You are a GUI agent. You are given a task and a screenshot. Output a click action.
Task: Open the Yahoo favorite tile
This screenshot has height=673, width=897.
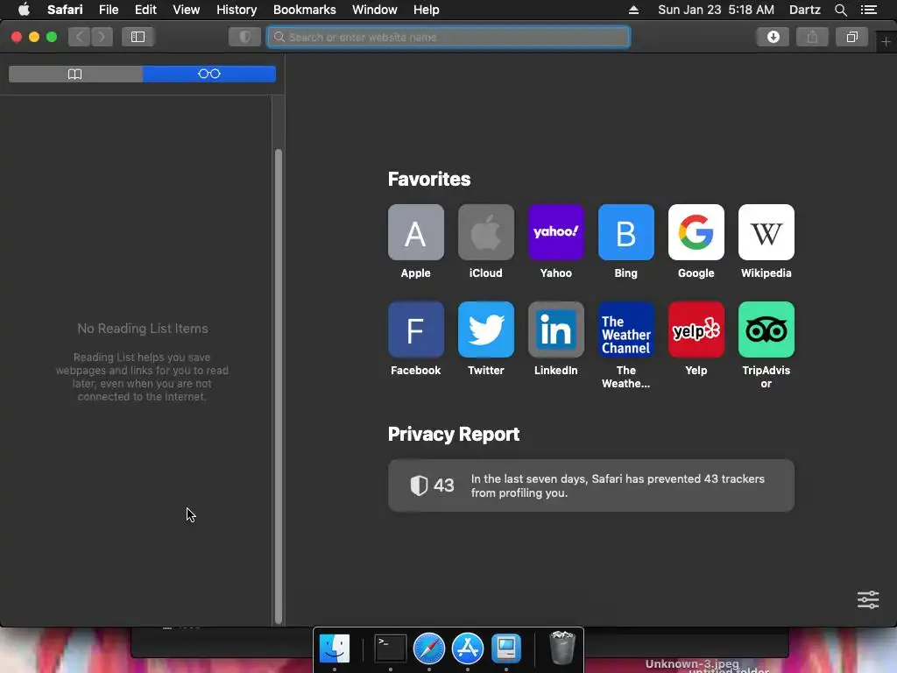tap(556, 232)
